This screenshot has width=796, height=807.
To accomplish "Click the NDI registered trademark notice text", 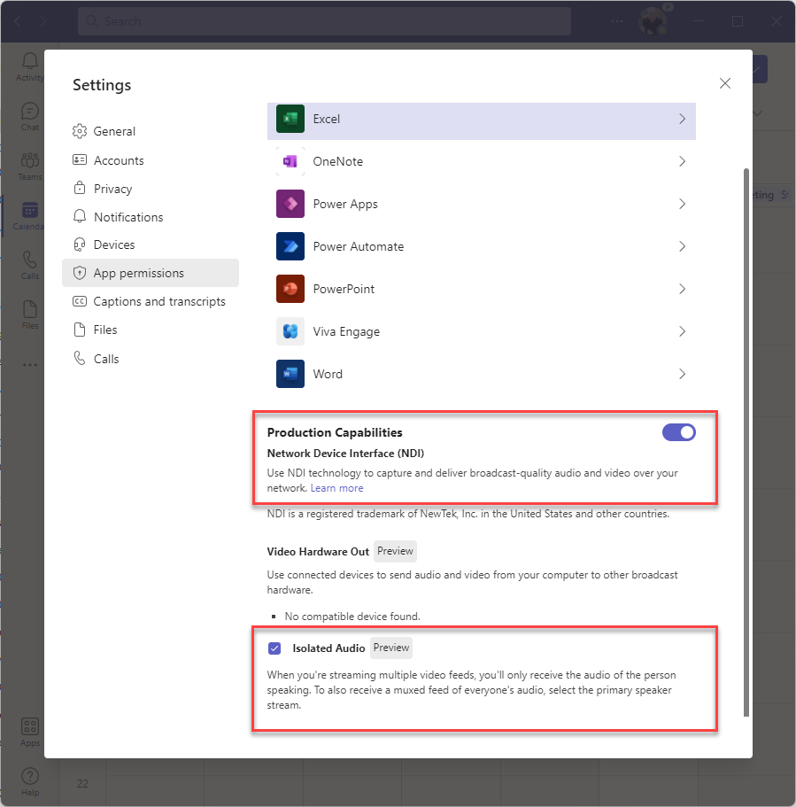I will (x=468, y=514).
